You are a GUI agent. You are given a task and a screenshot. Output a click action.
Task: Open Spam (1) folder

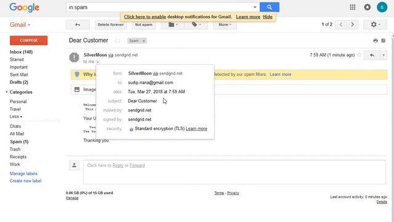(19, 142)
